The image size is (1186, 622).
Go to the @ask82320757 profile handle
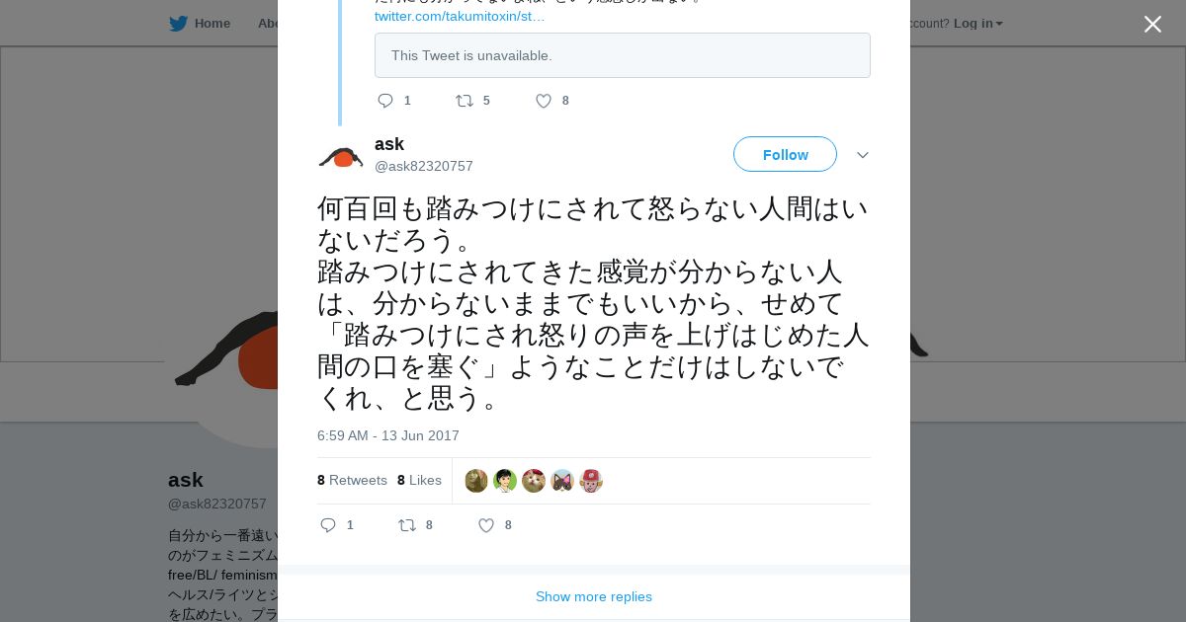pyautogui.click(x=423, y=166)
